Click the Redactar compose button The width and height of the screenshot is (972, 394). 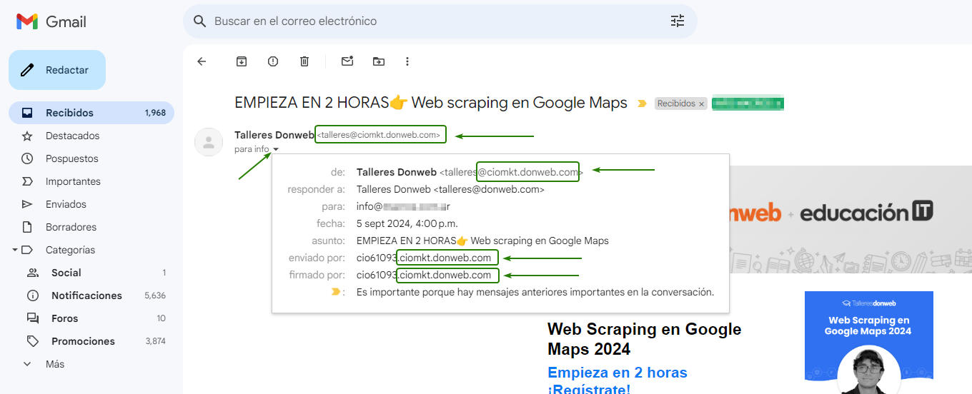click(57, 70)
